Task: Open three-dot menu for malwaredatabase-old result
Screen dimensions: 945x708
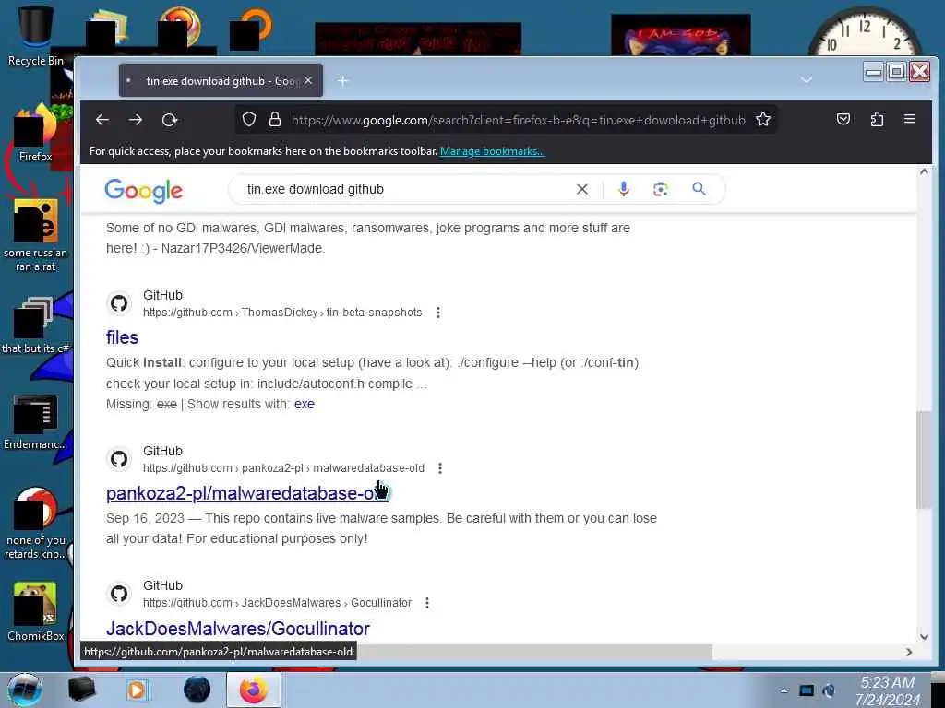Action: click(440, 468)
